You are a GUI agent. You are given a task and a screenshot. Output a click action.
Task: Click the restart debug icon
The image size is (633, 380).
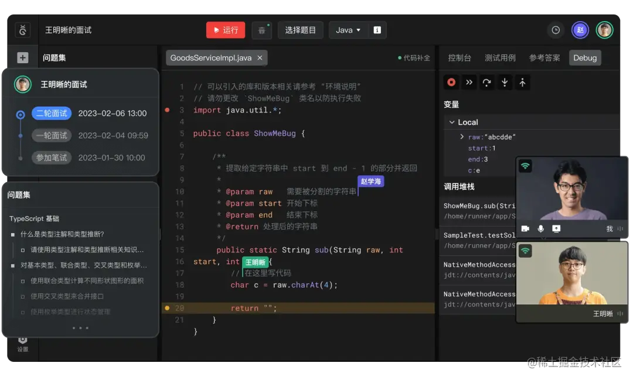point(486,82)
